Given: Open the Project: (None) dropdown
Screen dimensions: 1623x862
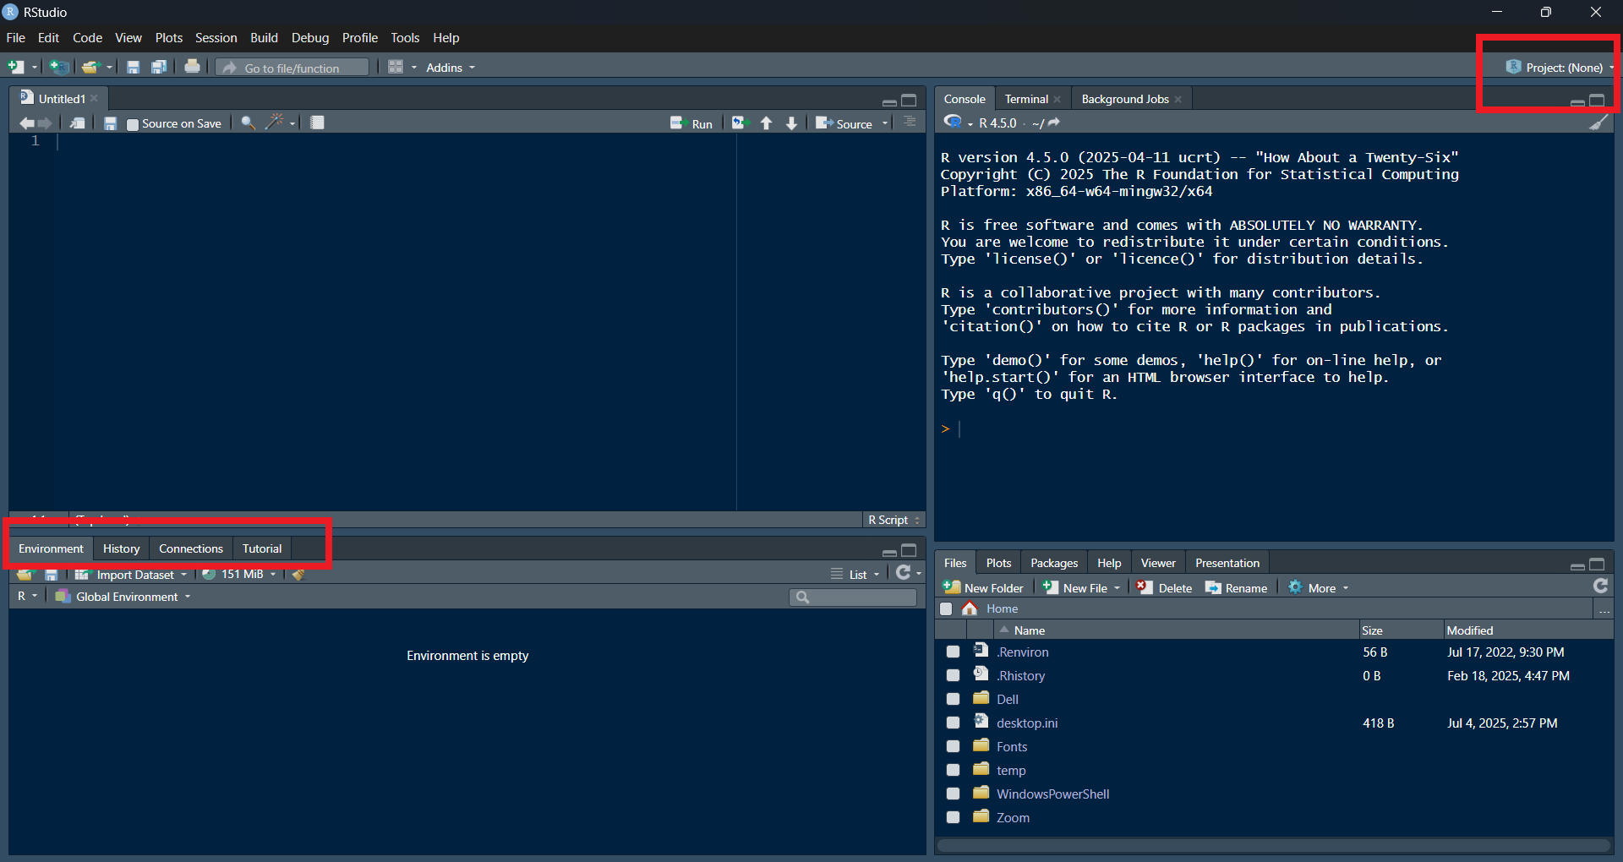Looking at the screenshot, I should pyautogui.click(x=1560, y=68).
